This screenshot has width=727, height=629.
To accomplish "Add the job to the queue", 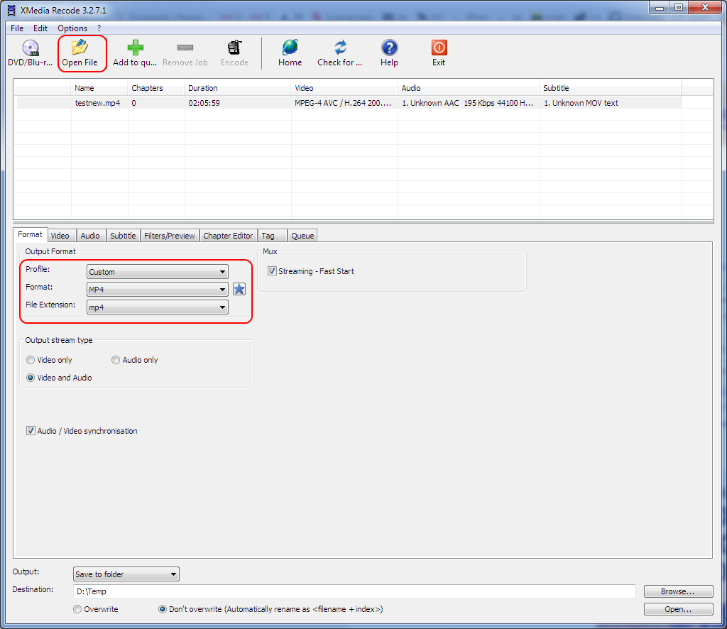I will tap(135, 53).
